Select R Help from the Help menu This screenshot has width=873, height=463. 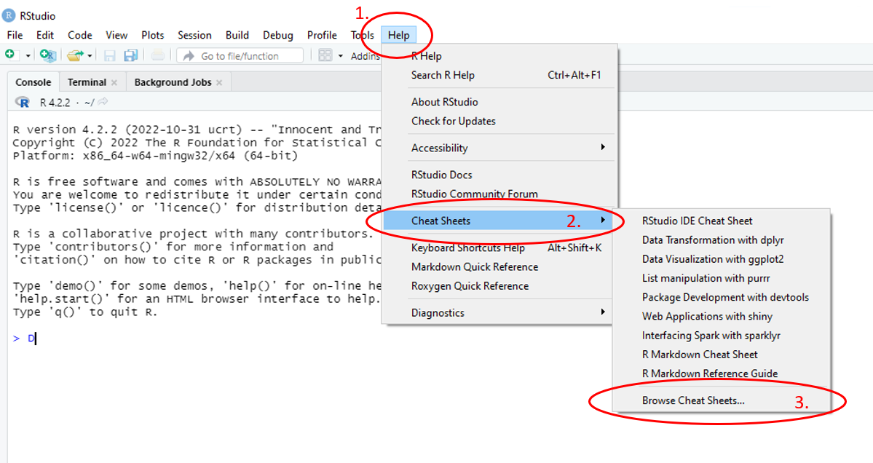point(499,55)
